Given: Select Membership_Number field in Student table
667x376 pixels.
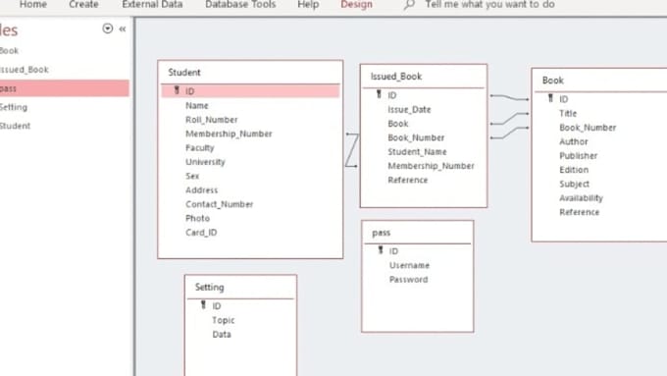Looking at the screenshot, I should point(229,134).
